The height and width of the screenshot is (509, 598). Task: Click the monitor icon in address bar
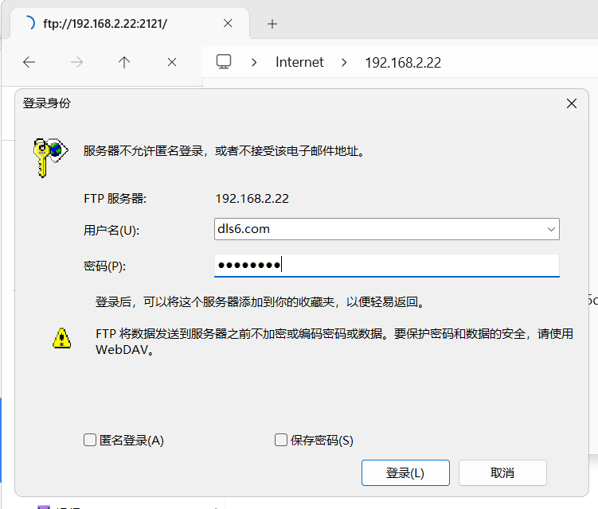point(224,62)
